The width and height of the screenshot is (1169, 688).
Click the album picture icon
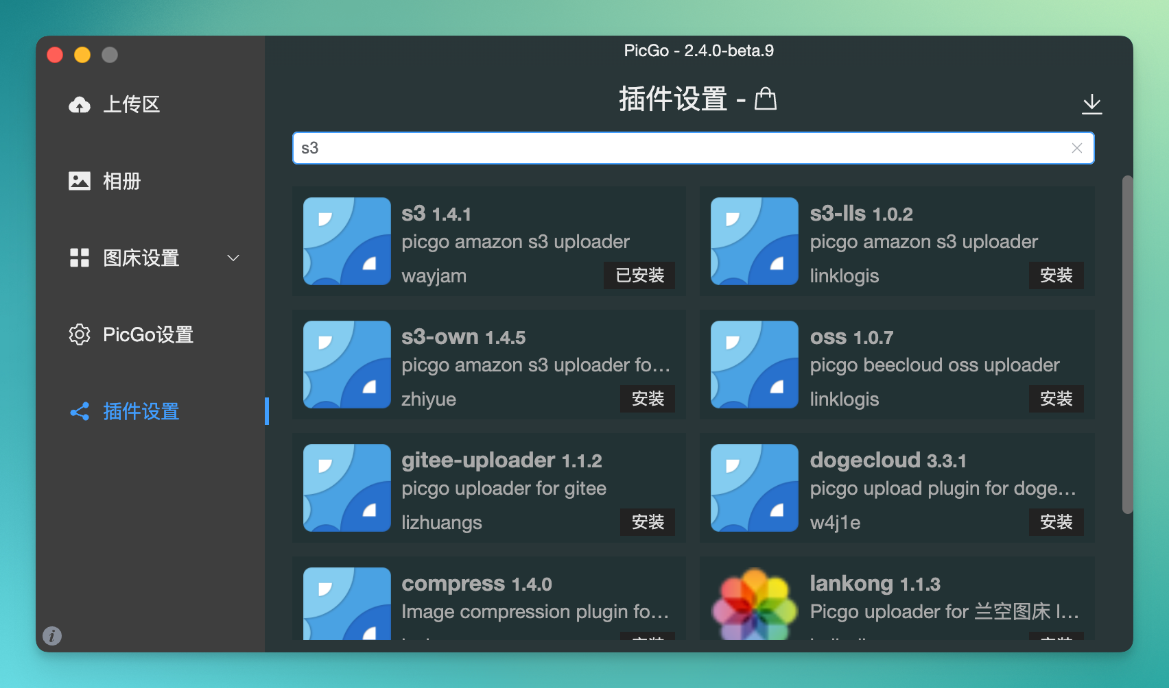(80, 181)
